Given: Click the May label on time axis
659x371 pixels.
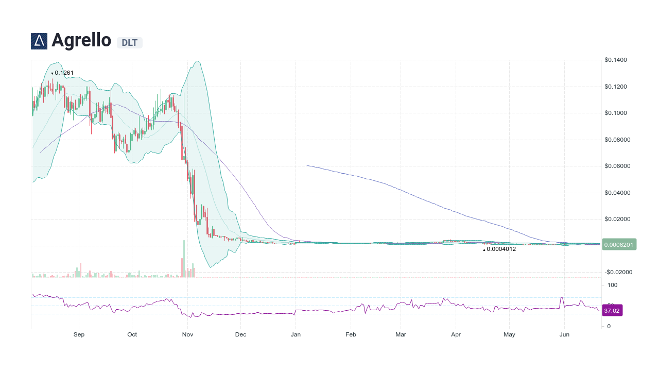Looking at the screenshot, I should click(x=509, y=334).
